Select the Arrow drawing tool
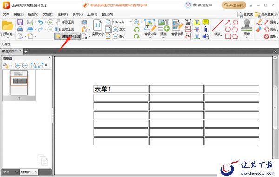The width and height of the screenshot is (279, 177). (227, 22)
